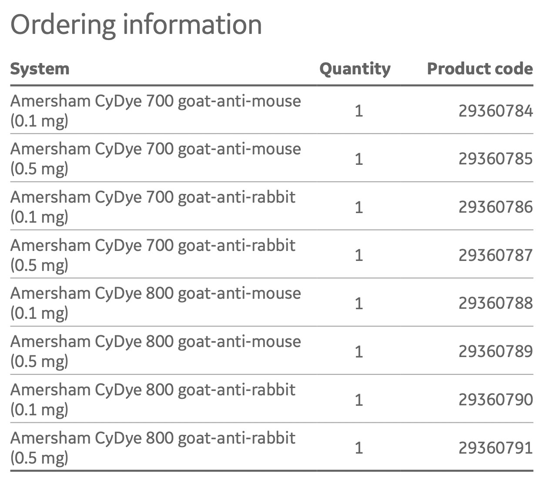Click product code 29360788
Image resolution: width=543 pixels, height=481 pixels.
point(496,303)
